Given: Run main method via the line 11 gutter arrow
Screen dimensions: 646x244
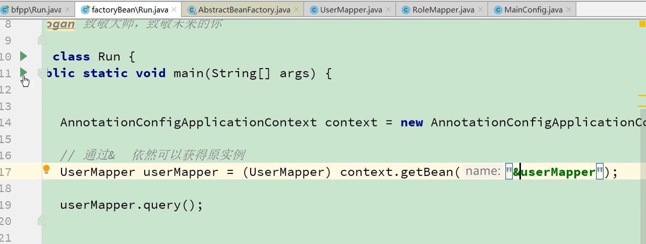Looking at the screenshot, I should click(x=23, y=72).
